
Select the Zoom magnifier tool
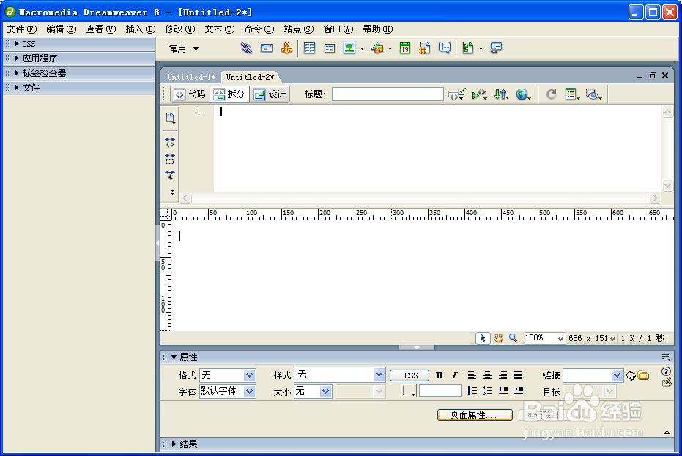pos(514,338)
